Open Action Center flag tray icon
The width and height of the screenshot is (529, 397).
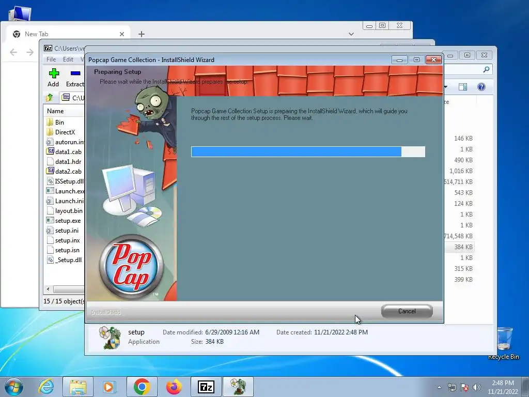click(464, 387)
